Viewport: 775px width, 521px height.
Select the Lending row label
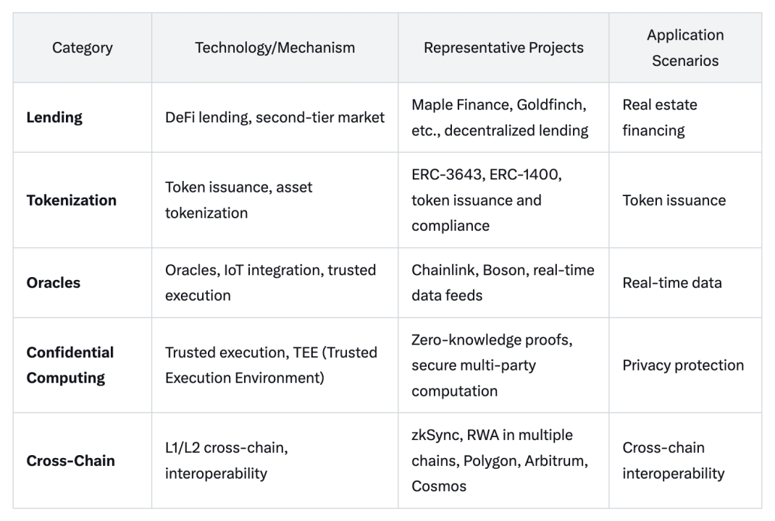tap(54, 117)
